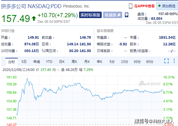Click the mobile phone icon beside 在APP中查看

(x=131, y=6)
